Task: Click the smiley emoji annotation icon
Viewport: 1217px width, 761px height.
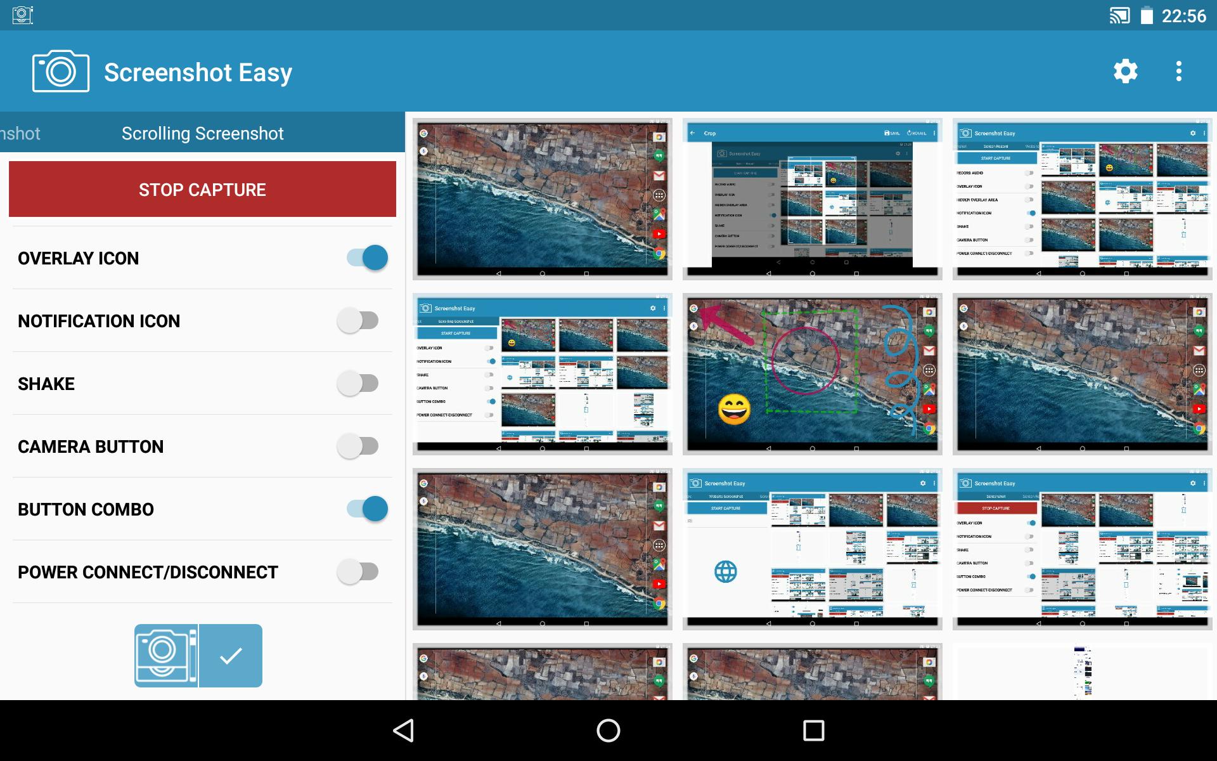Action: coord(734,408)
